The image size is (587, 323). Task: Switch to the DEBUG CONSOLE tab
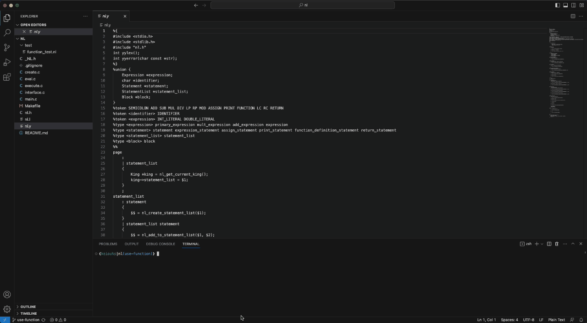(x=161, y=244)
